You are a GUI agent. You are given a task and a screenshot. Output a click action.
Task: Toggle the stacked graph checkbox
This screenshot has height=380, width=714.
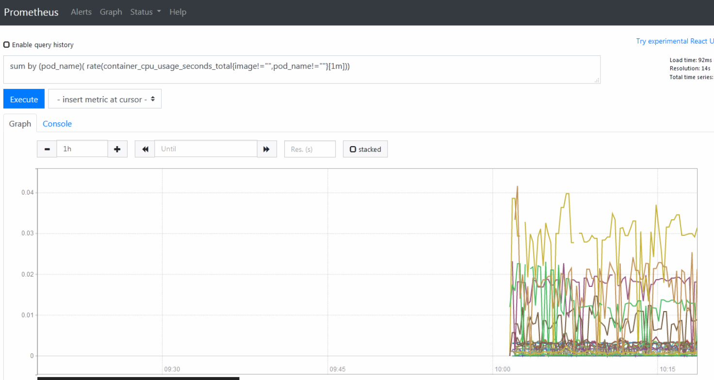pos(353,149)
